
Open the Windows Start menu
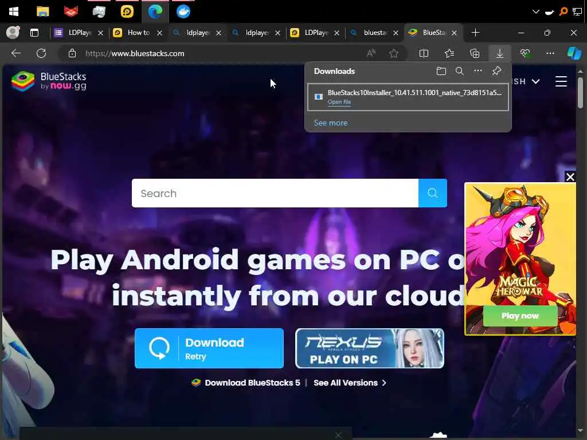(14, 11)
